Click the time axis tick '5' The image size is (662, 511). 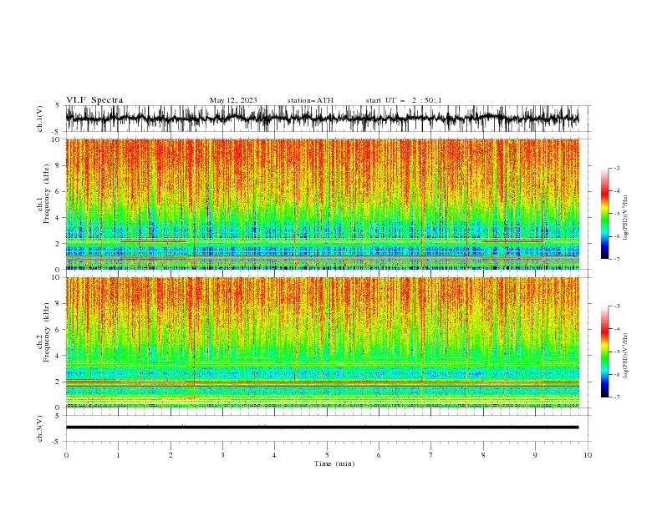[327, 455]
